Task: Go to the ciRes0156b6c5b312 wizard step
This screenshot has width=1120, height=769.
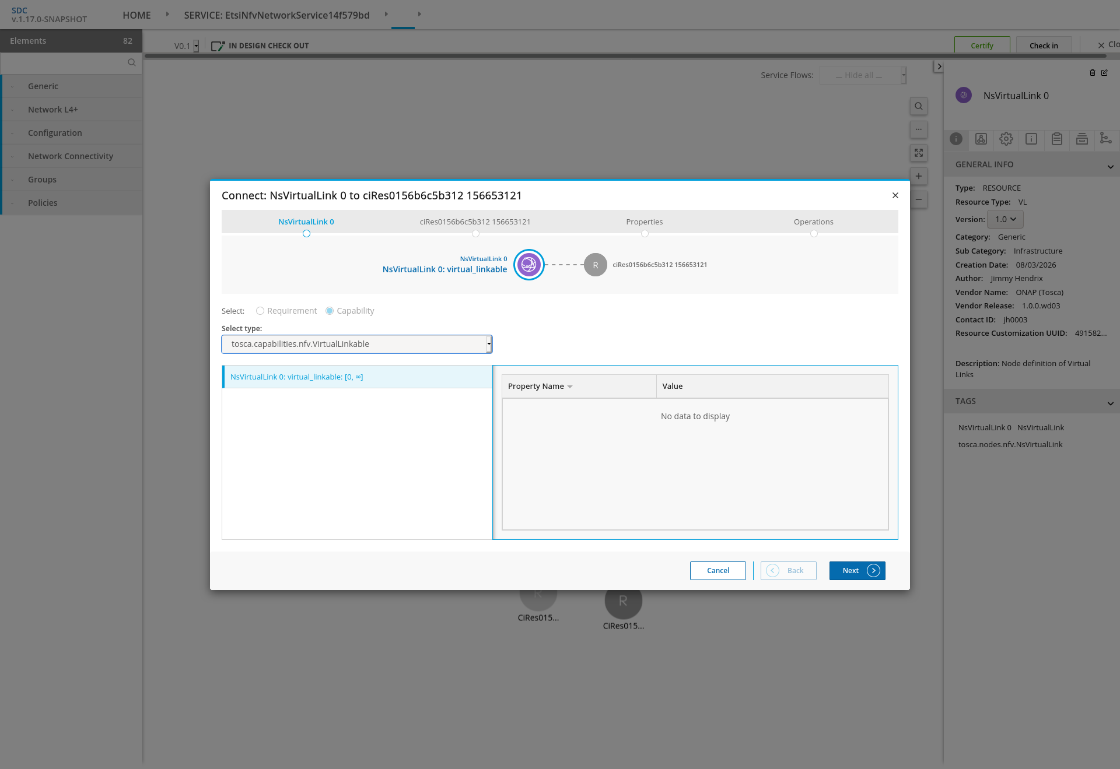Action: click(475, 222)
